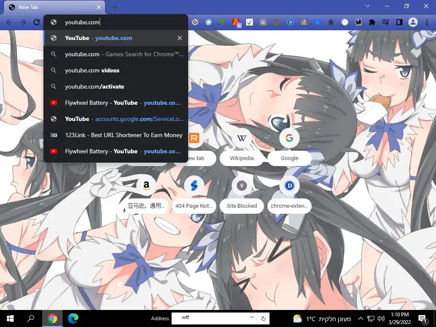The height and width of the screenshot is (327, 436).
Task: Open the clock showing 1:10 PM
Action: [x=400, y=318]
